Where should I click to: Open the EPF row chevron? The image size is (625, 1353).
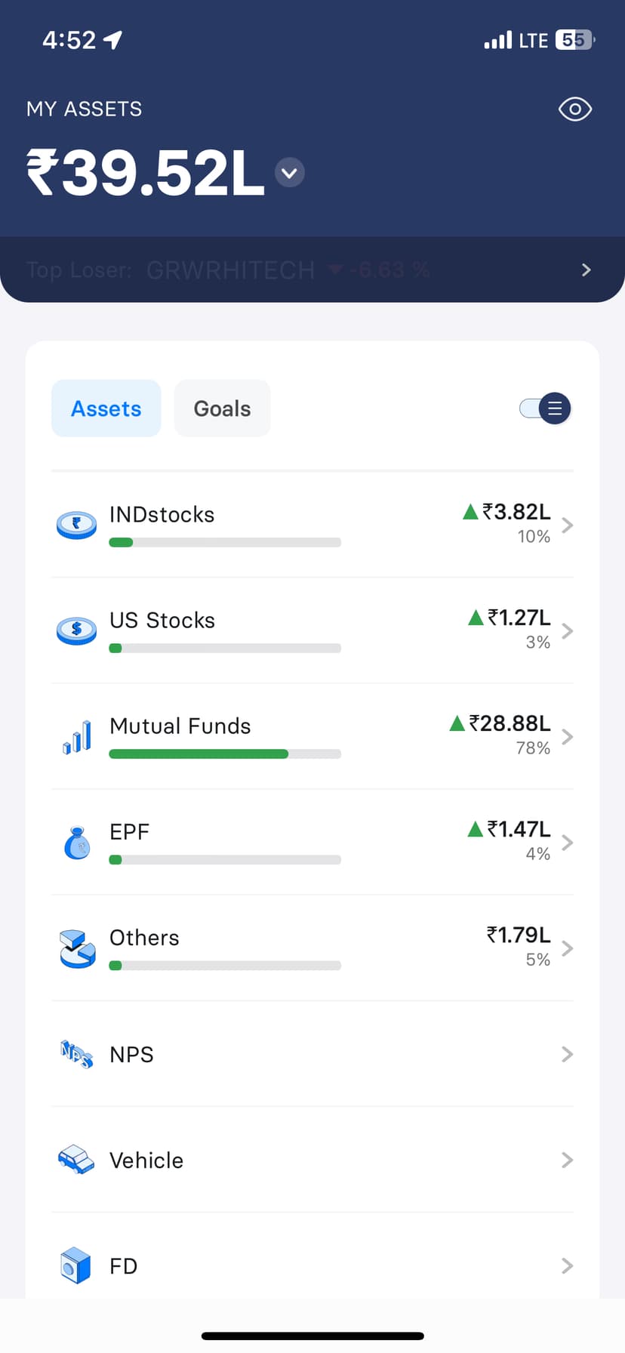click(568, 843)
